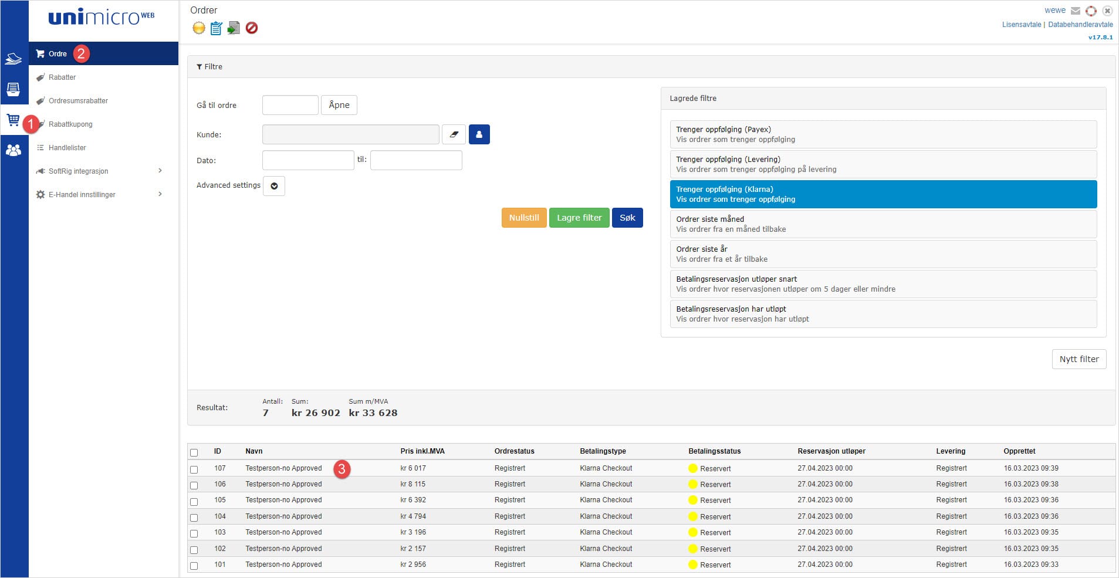The image size is (1119, 578).
Task: Open the people group sidebar icon
Action: [13, 150]
